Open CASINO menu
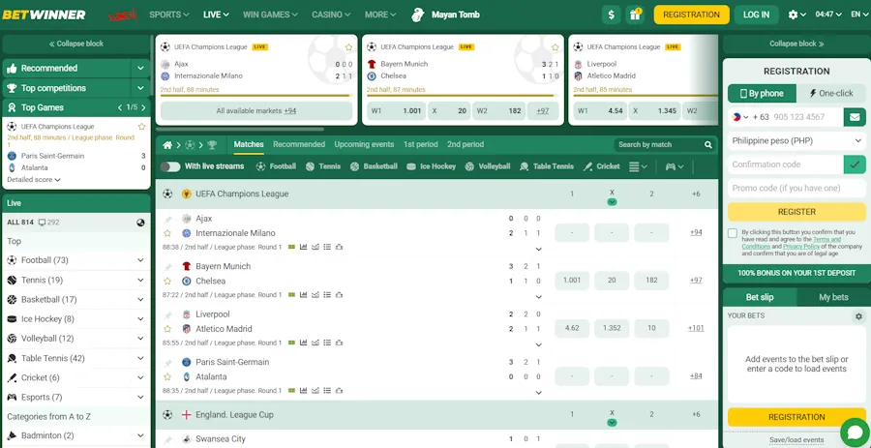 tap(331, 15)
